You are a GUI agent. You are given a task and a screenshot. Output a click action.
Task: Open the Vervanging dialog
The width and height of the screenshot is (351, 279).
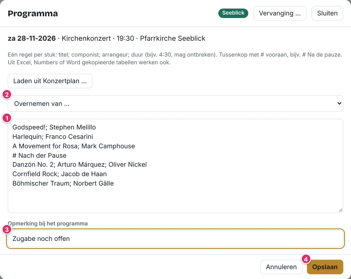pos(280,13)
